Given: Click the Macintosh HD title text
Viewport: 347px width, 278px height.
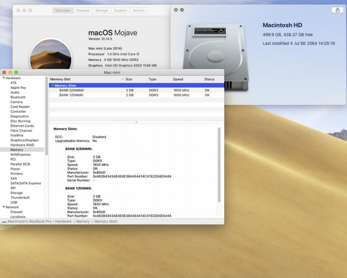Looking at the screenshot, I should click(282, 25).
